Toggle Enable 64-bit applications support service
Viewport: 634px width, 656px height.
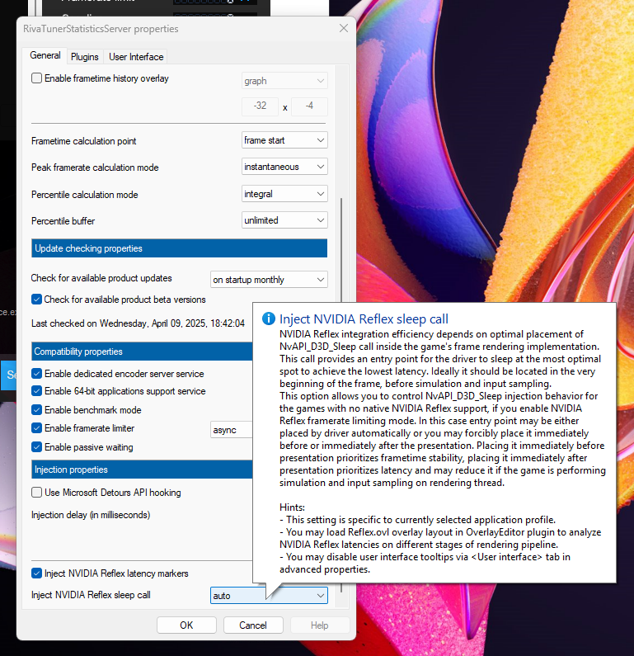(x=37, y=391)
